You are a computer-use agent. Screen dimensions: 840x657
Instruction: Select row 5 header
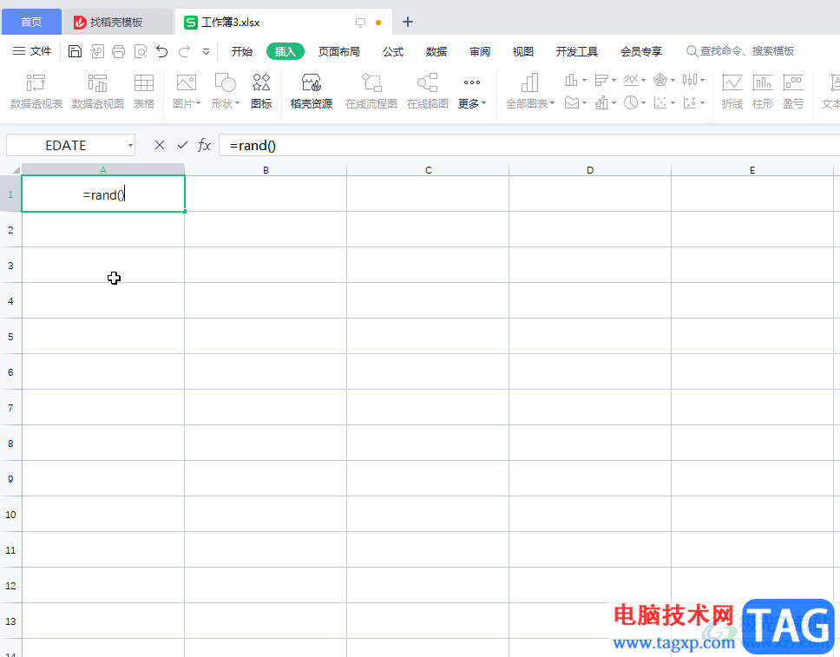[10, 337]
